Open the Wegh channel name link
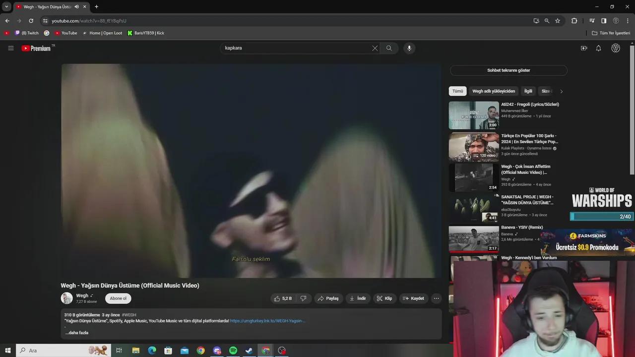635x357 pixels. coord(82,296)
